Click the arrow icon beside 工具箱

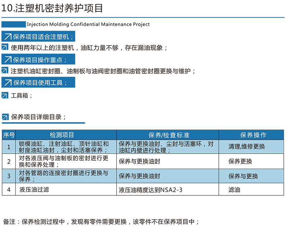point(5,95)
